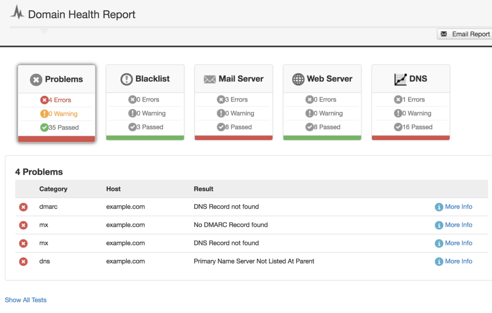This screenshot has width=492, height=313.
Task: Click the info icon for Primary Name Server row
Action: [439, 261]
